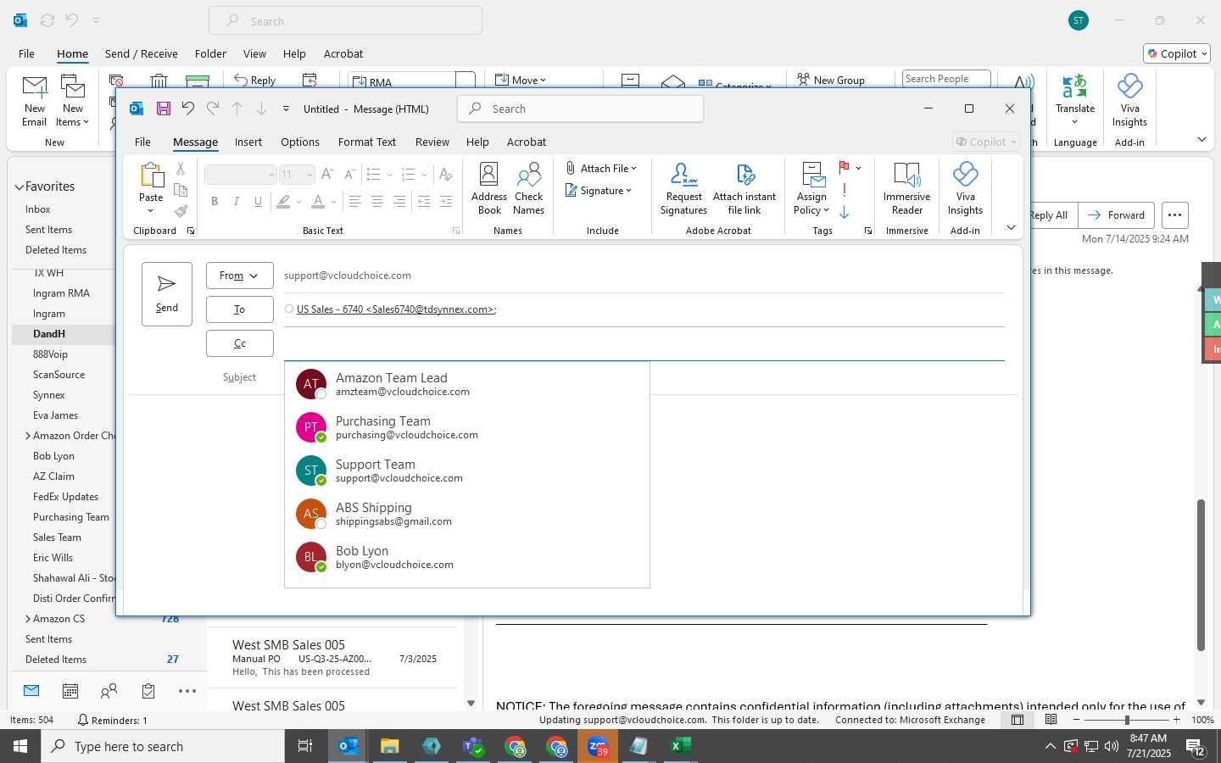This screenshot has width=1221, height=763.
Task: Start a bulleted list
Action: pyautogui.click(x=373, y=175)
